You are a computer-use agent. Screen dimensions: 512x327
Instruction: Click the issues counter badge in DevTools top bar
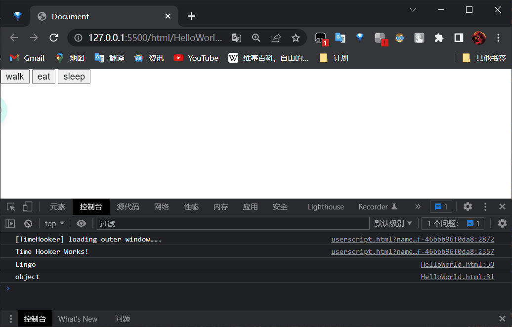[441, 206]
